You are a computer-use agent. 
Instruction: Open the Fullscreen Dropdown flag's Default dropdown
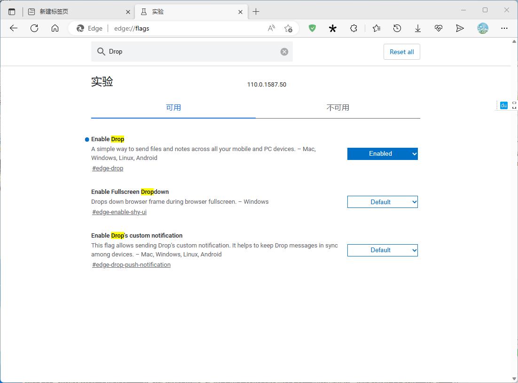tap(382, 202)
